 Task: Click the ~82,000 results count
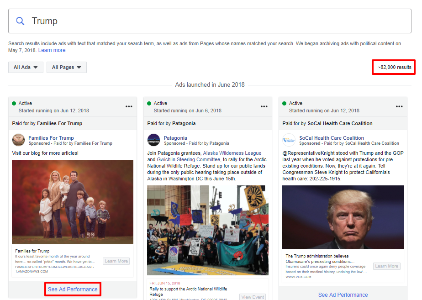[394, 67]
